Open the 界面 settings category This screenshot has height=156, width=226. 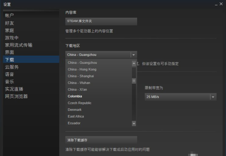31,52
